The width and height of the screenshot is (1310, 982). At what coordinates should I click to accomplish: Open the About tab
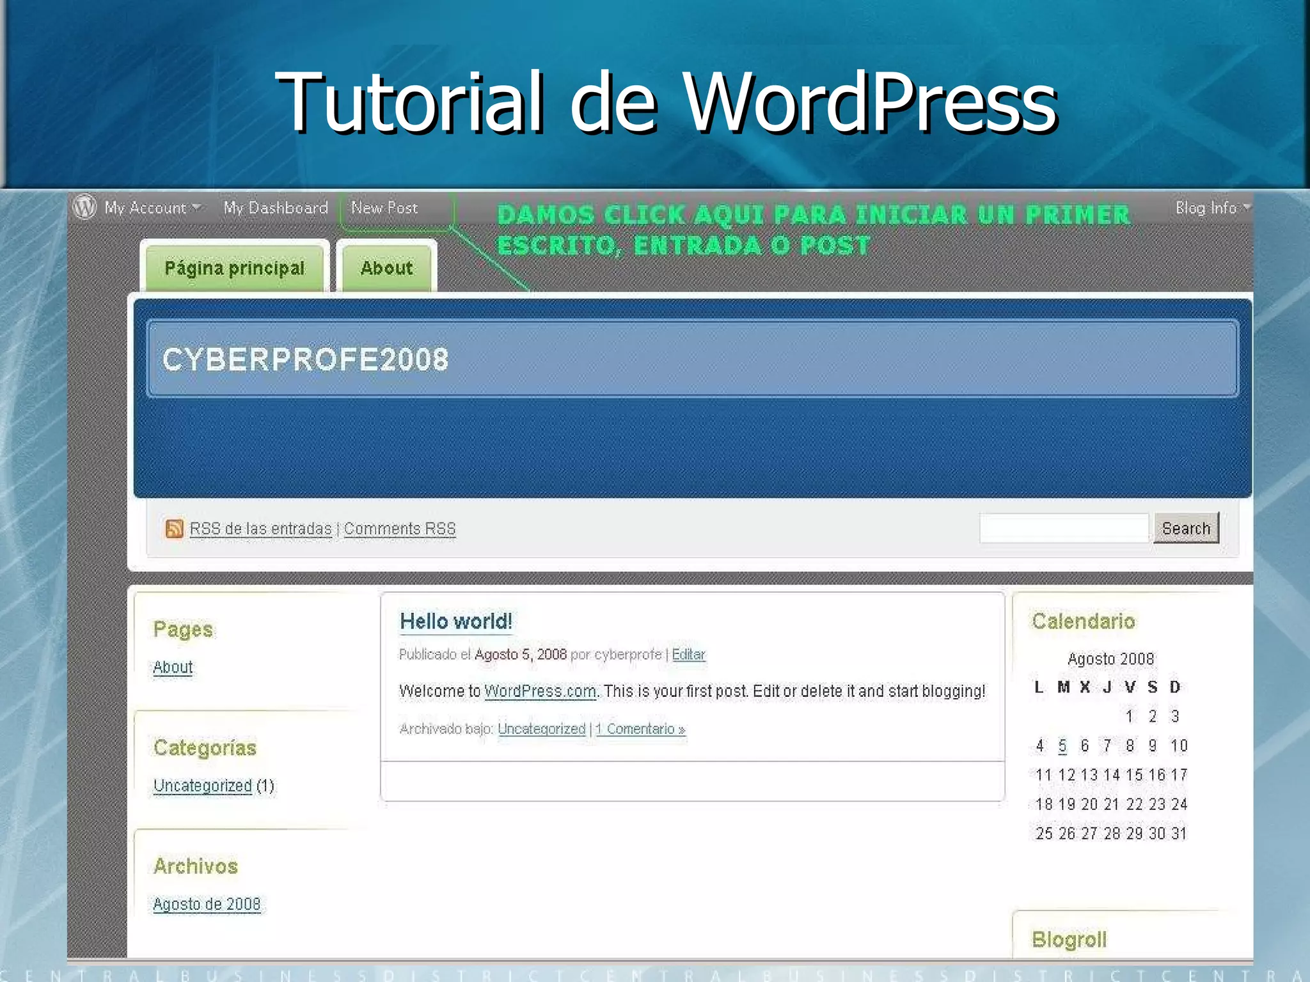point(386,268)
